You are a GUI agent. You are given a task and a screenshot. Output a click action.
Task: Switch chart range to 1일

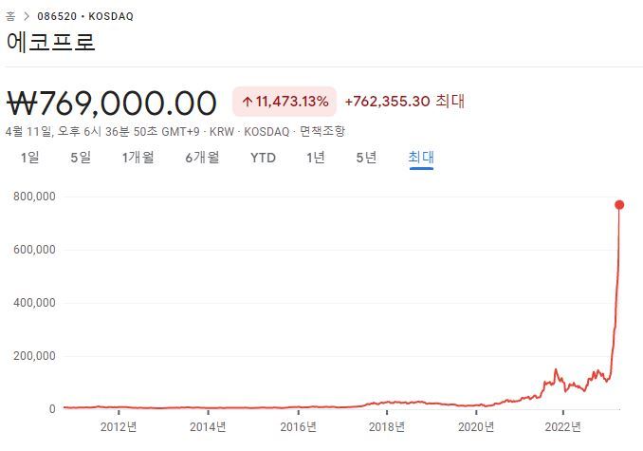[30, 158]
